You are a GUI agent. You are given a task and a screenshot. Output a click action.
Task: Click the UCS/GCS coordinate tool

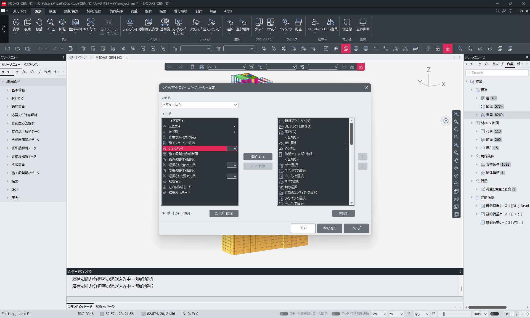[315, 25]
